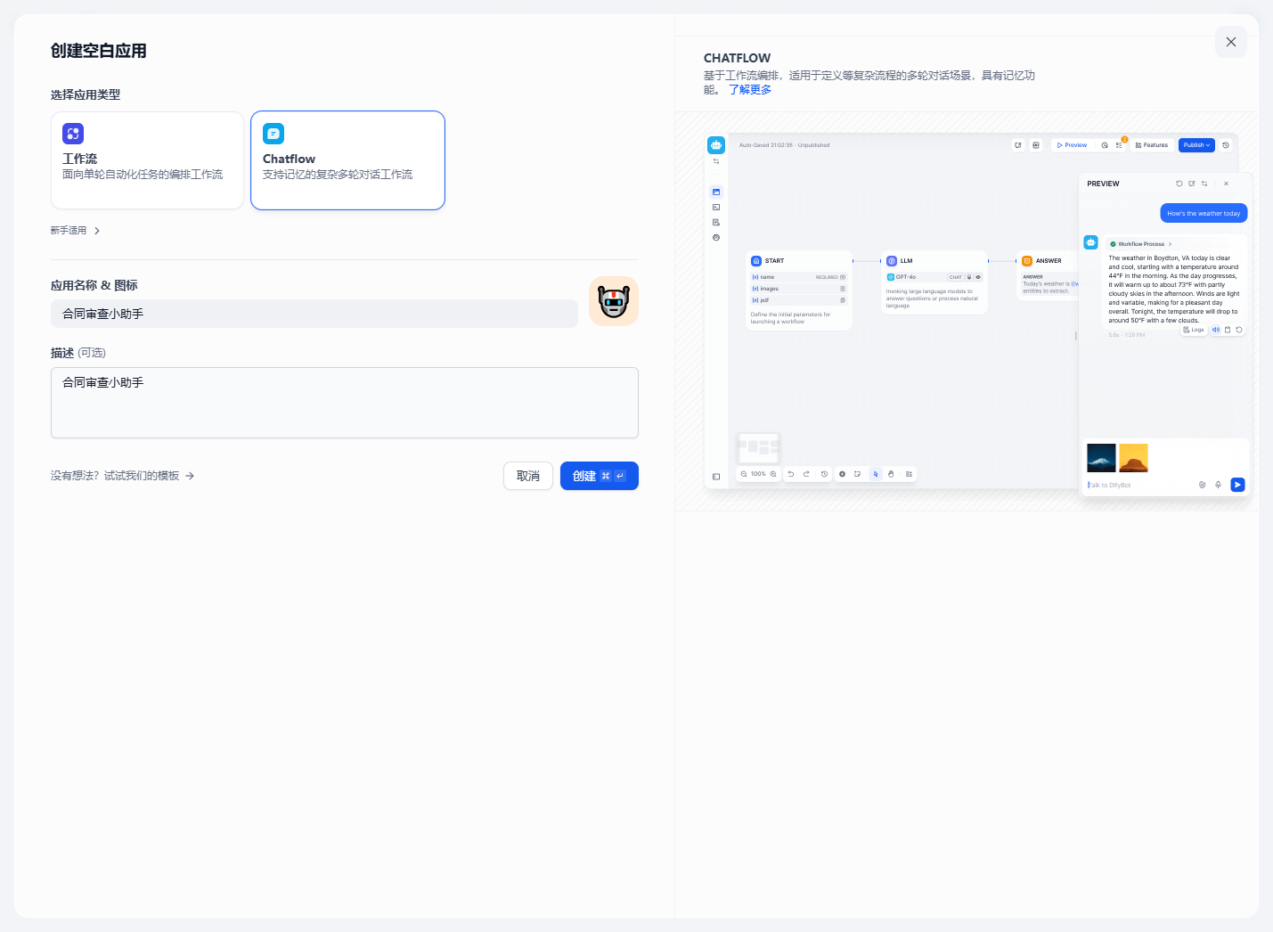Select the Chatflow app type card

click(x=347, y=160)
